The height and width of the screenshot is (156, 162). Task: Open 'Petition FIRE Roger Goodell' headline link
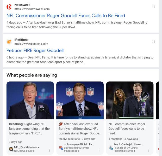pyautogui.click(x=35, y=50)
